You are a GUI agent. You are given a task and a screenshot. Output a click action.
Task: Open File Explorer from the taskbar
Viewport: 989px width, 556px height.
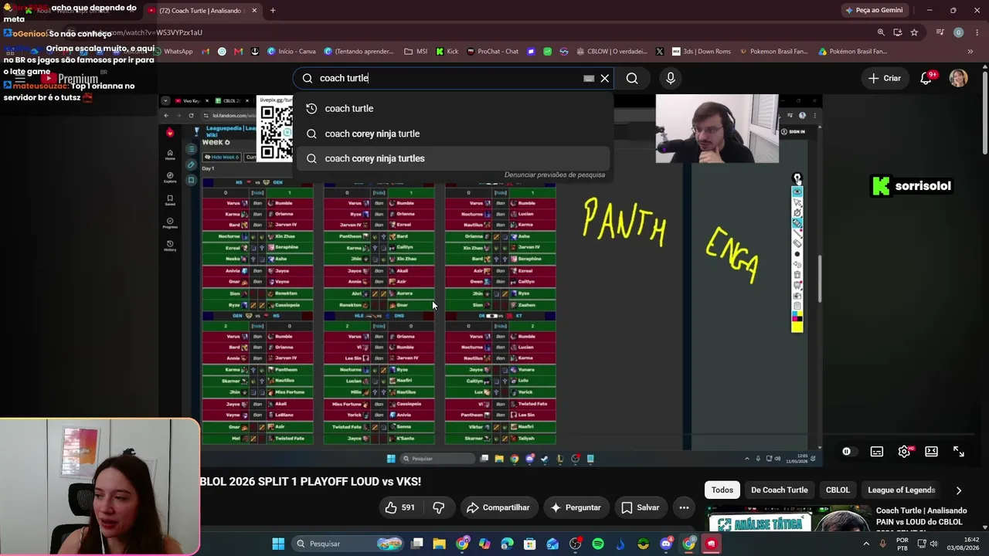pos(440,544)
